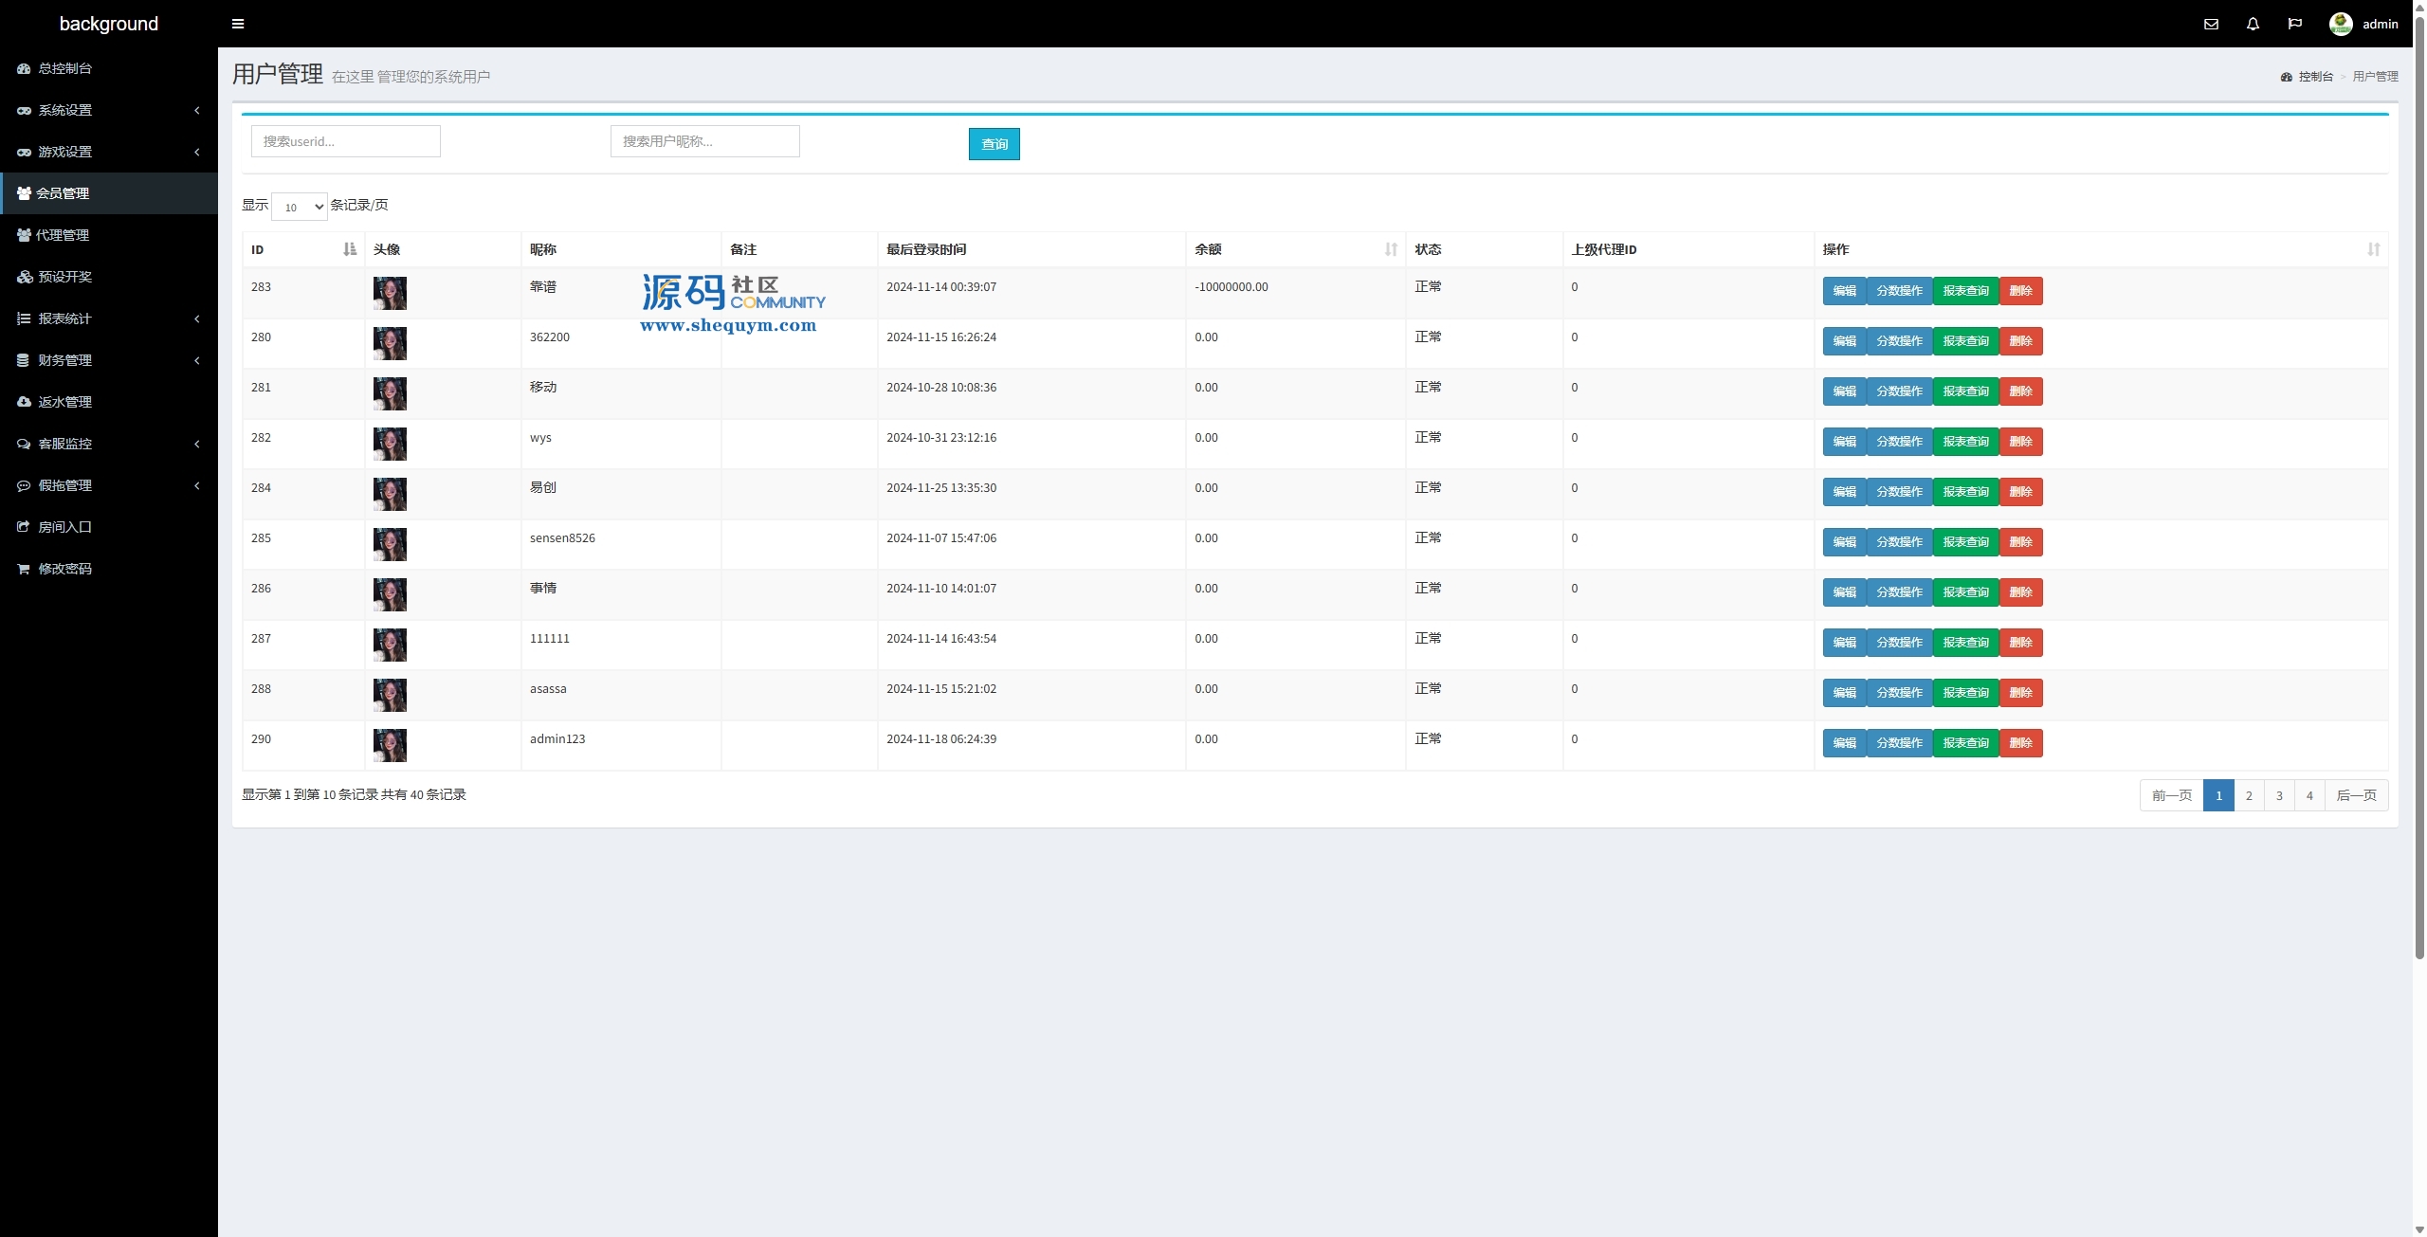The width and height of the screenshot is (2427, 1237).
Task: Go to 修改密码 sidebar item
Action: 64,569
